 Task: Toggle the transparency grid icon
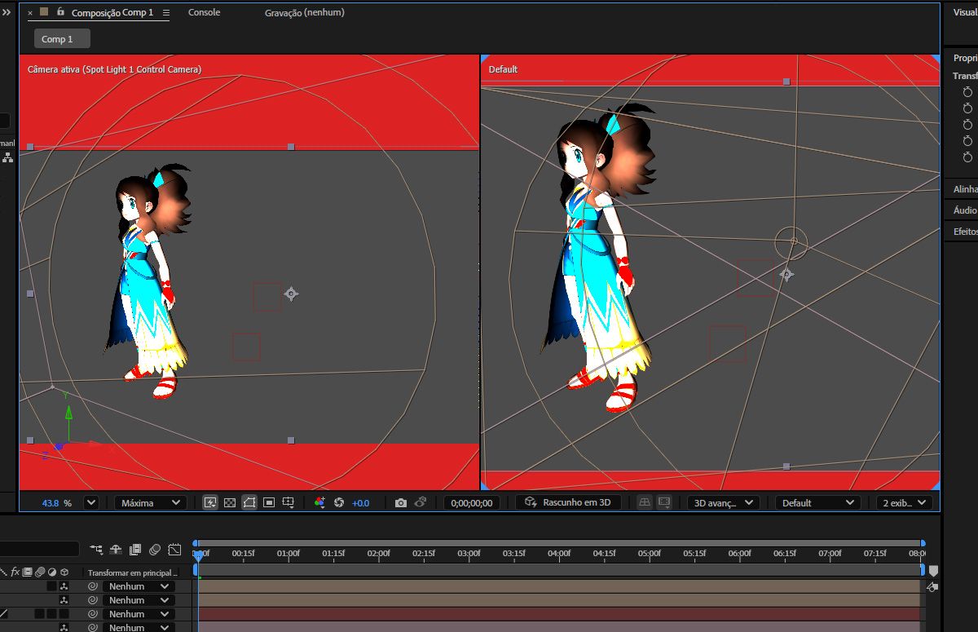point(230,503)
